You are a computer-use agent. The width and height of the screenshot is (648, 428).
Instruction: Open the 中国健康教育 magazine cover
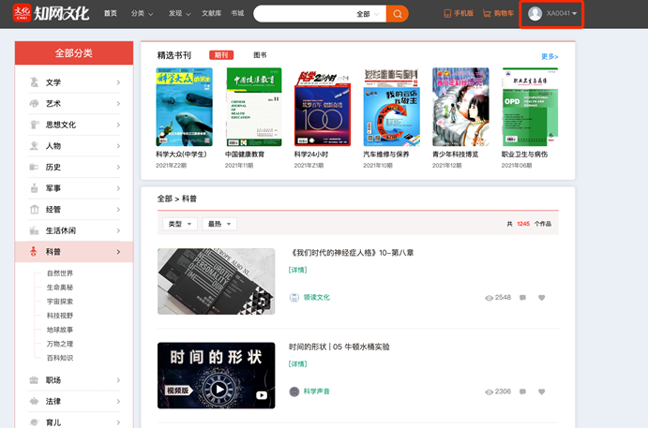coord(254,107)
